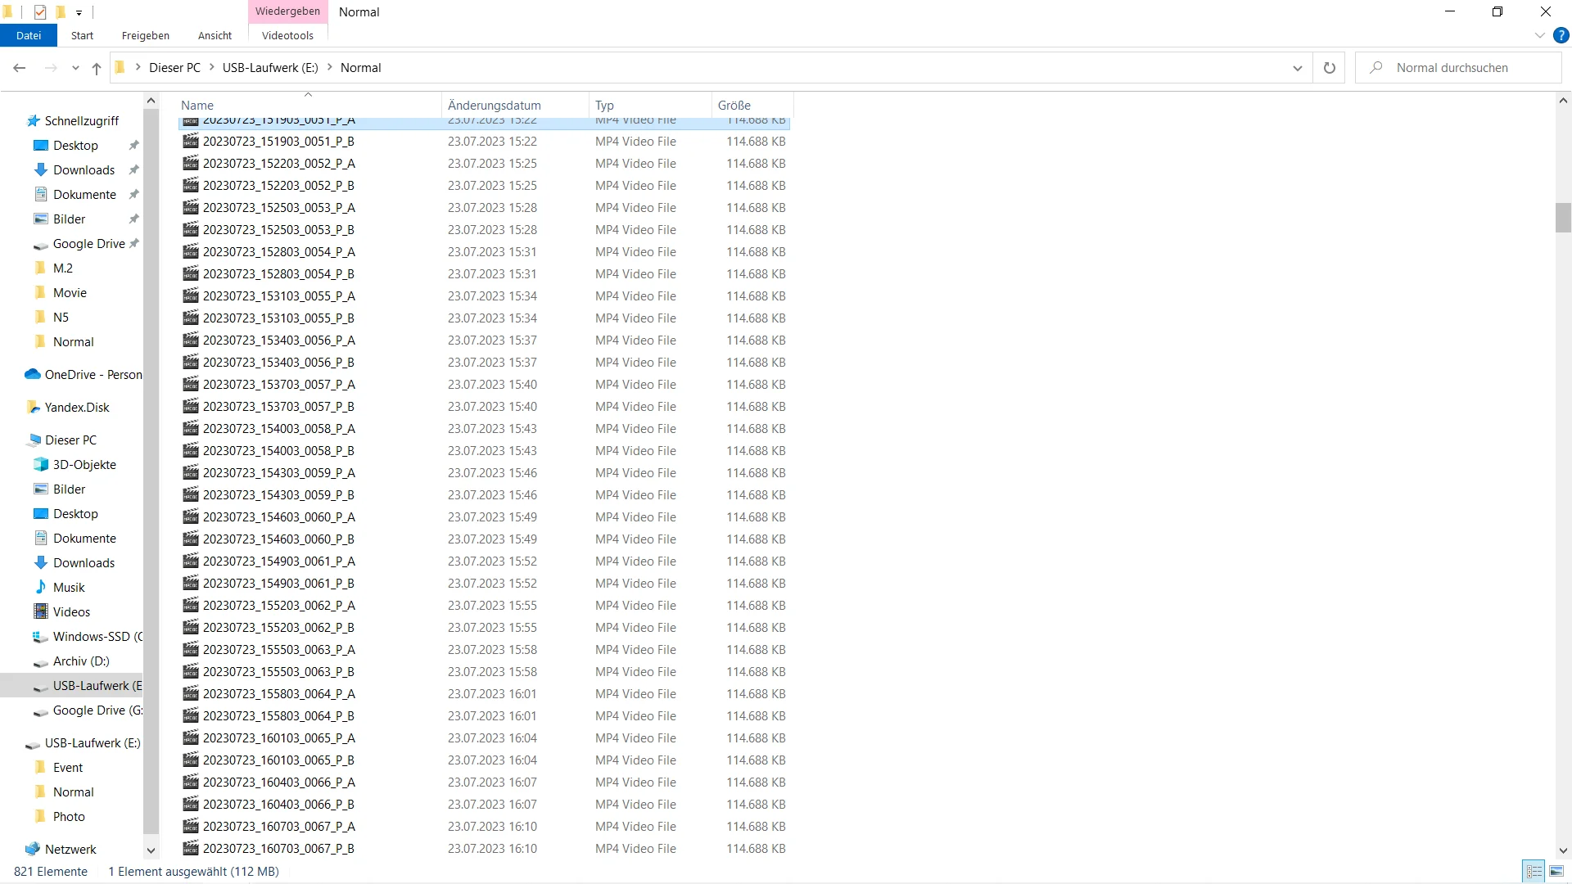Open pinned Google Drive quick access
The image size is (1572, 884).
[79, 243]
